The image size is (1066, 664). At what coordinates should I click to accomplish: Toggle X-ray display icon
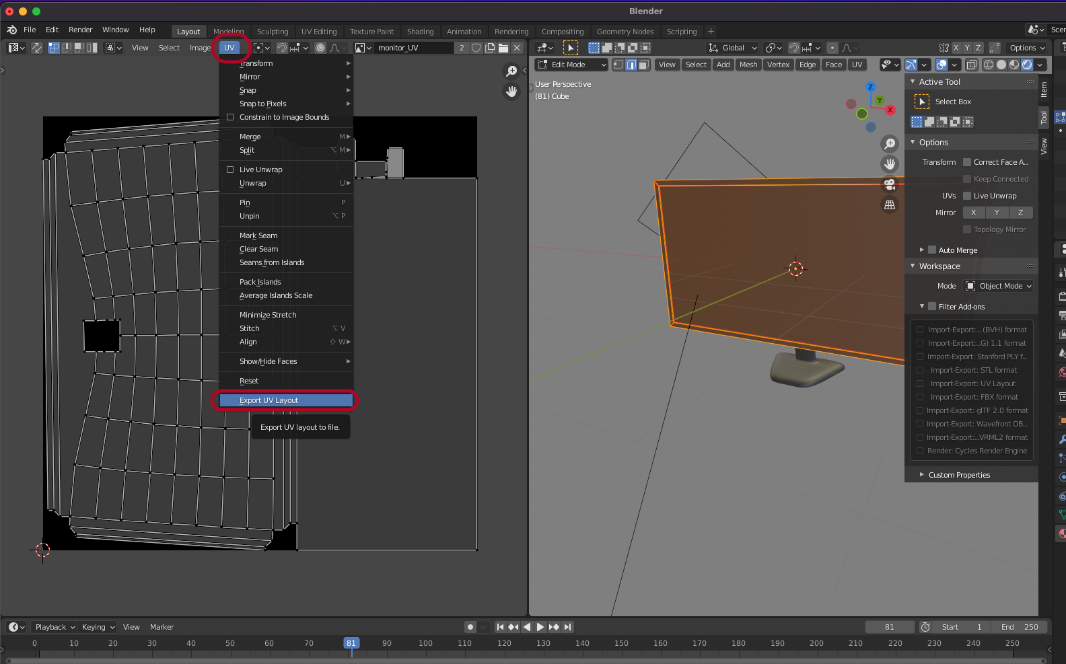click(x=972, y=65)
